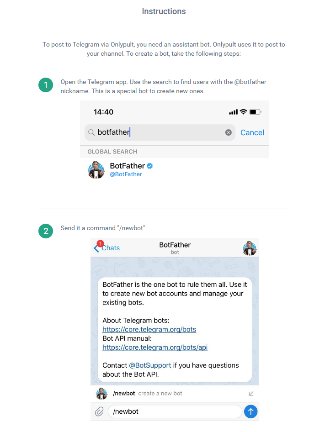Click the @BotSupport mention

pyautogui.click(x=150, y=365)
